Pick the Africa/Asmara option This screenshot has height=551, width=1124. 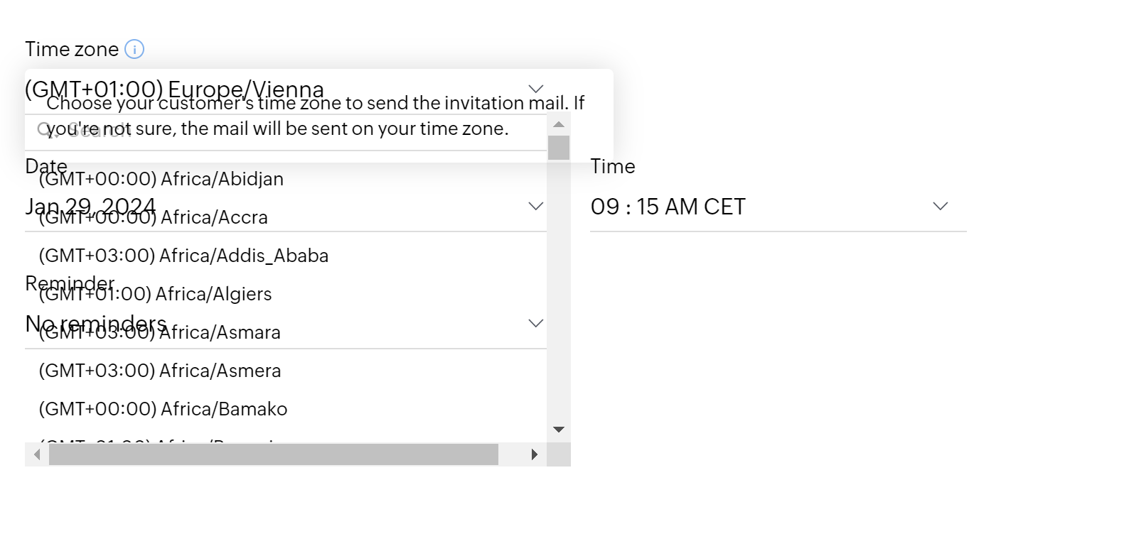[160, 332]
